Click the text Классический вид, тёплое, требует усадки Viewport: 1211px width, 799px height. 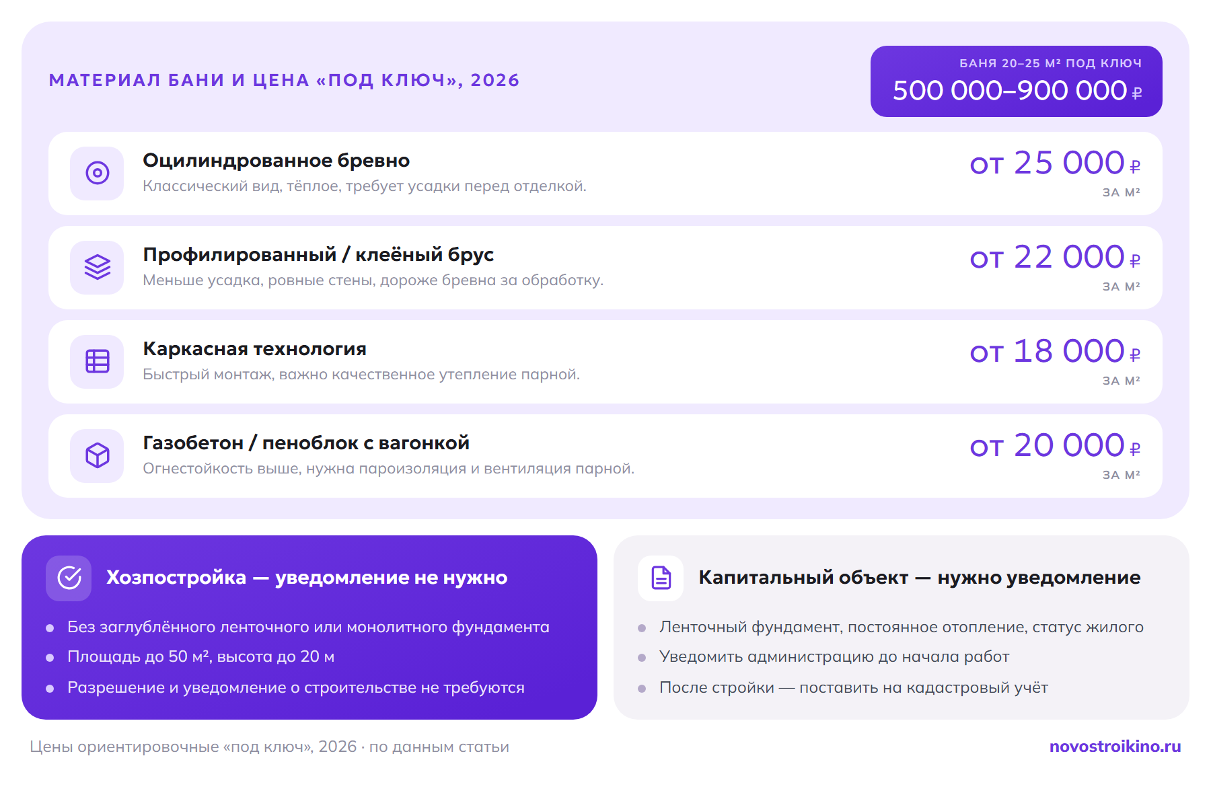(x=365, y=186)
